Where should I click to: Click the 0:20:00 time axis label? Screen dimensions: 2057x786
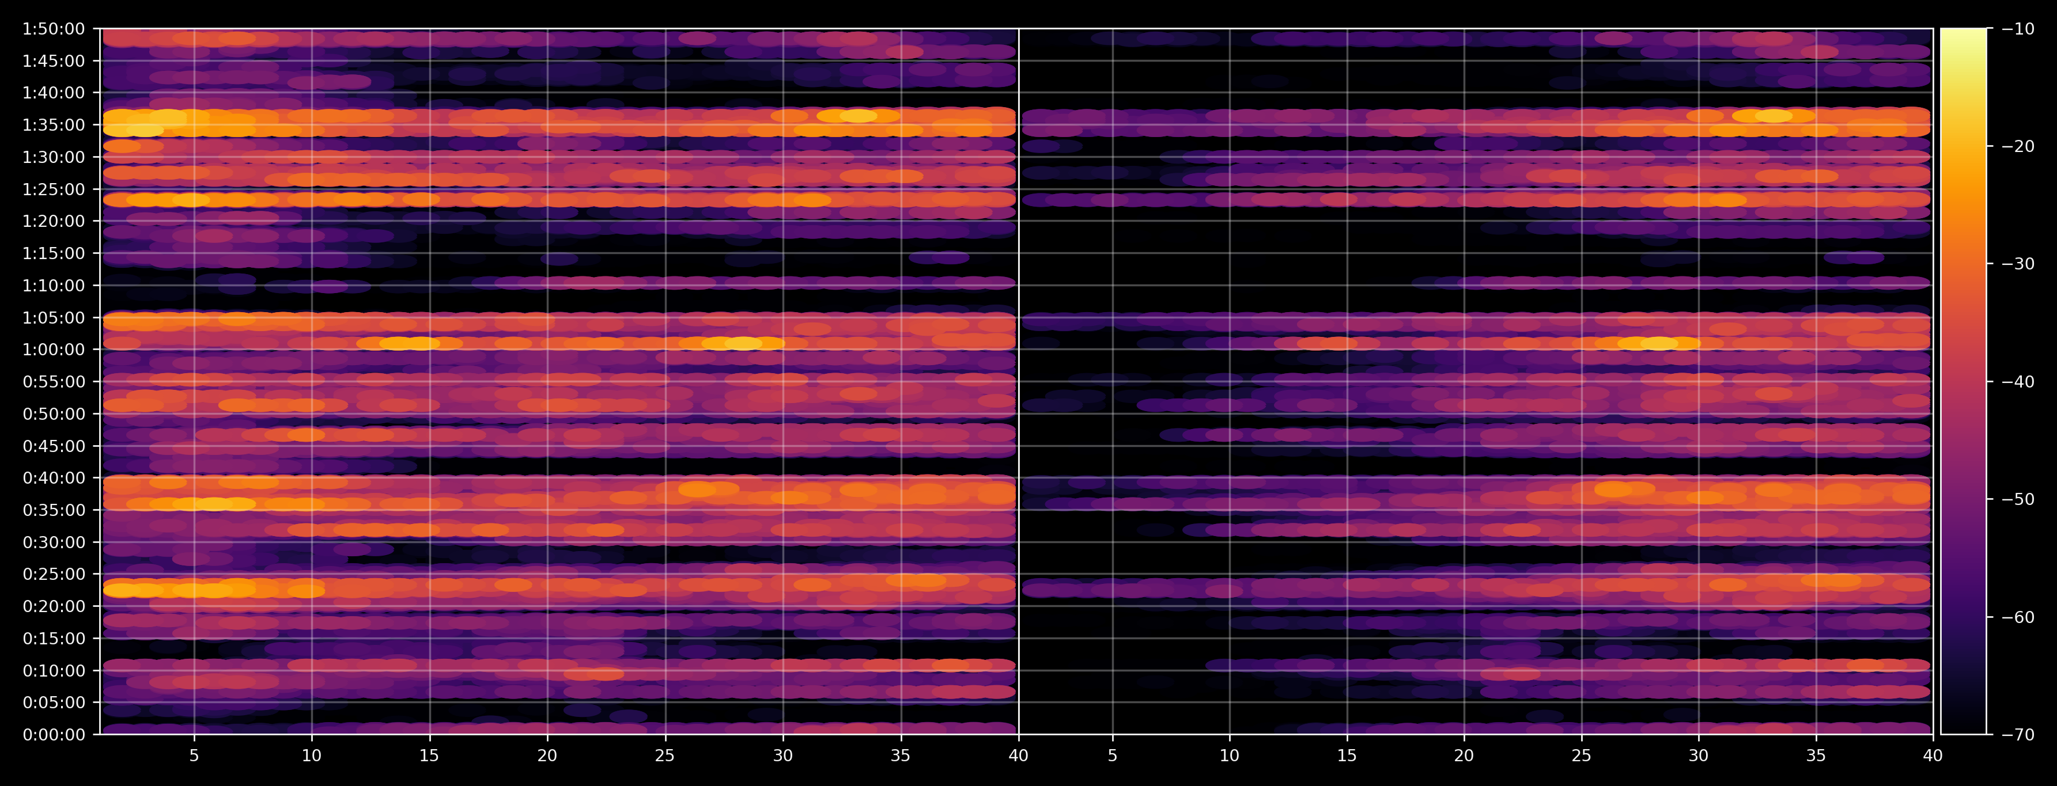tap(54, 606)
